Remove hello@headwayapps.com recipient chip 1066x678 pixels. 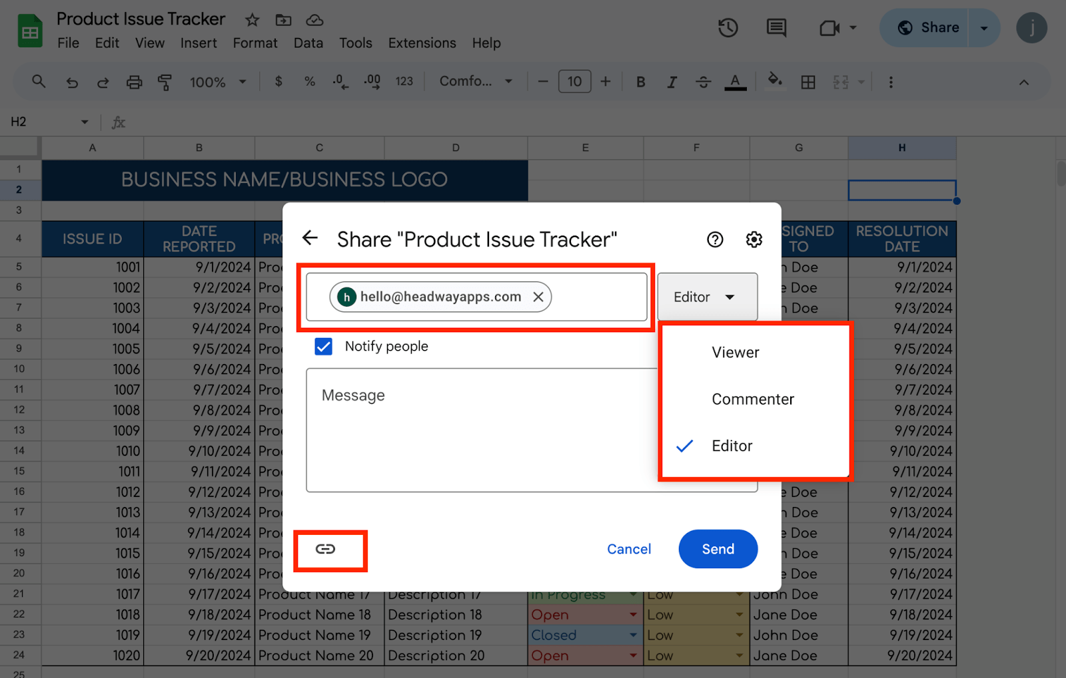click(x=538, y=297)
